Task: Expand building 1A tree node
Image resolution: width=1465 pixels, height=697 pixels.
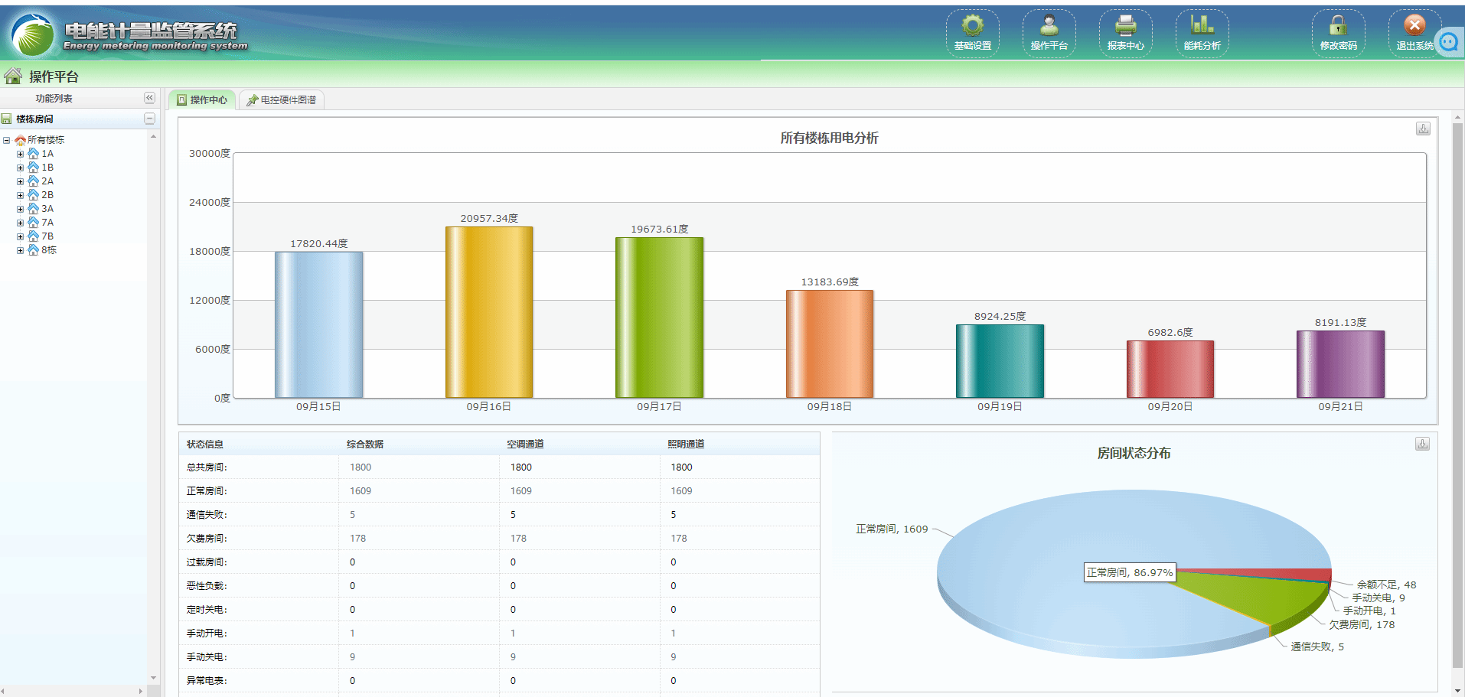Action: pos(21,154)
